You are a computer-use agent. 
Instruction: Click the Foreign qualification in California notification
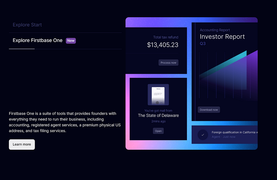click(225, 135)
